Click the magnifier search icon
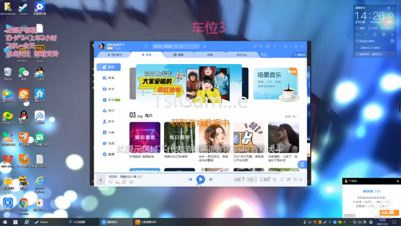The height and width of the screenshot is (226, 401). point(196,46)
